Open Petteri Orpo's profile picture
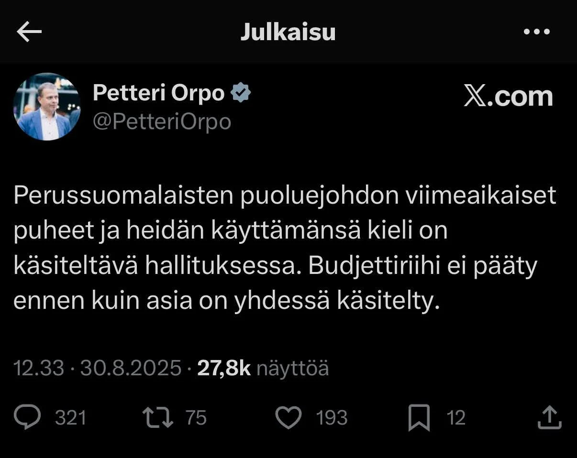This screenshot has width=577, height=458. tap(47, 107)
